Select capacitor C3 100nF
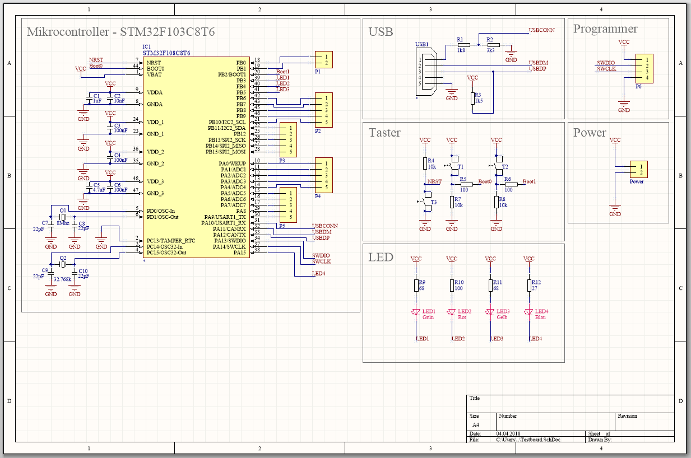The width and height of the screenshot is (691, 458). click(x=110, y=128)
